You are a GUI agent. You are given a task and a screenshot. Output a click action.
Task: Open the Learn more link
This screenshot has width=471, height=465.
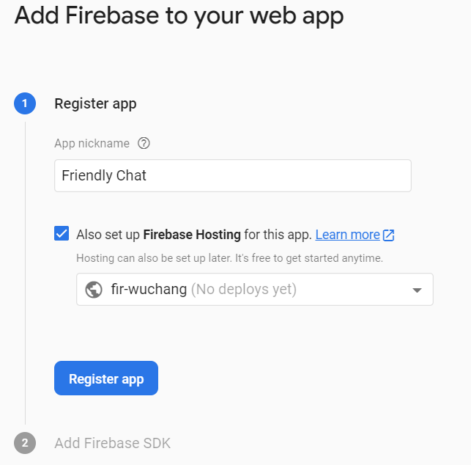tap(347, 235)
